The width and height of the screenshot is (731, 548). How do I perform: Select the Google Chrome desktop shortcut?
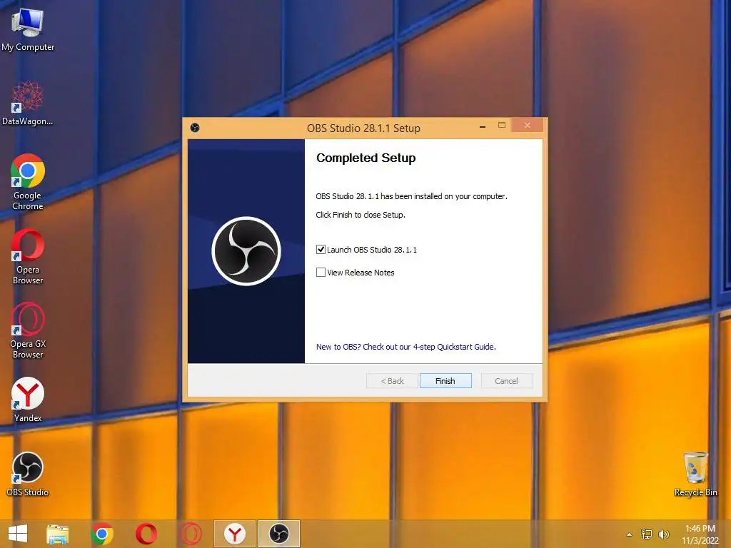pos(28,182)
